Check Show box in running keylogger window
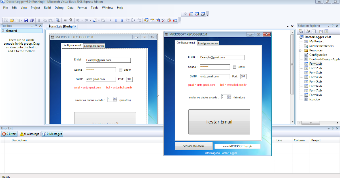The height and width of the screenshot is (178, 340). click(234, 67)
